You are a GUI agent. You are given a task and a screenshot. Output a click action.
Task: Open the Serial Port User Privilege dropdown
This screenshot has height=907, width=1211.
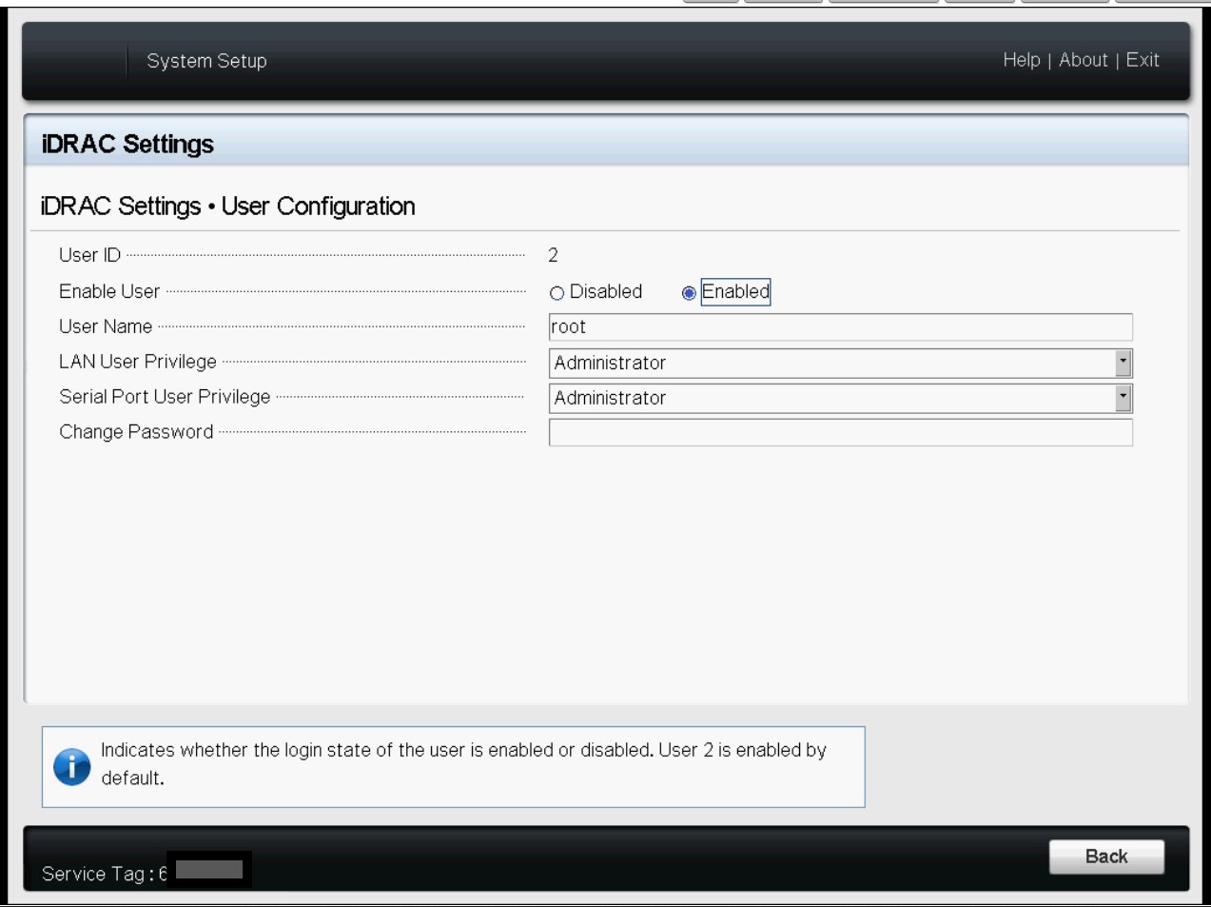pos(840,398)
